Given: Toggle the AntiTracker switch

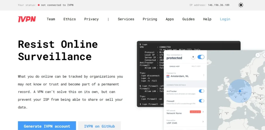Looking at the screenshot, I should (201, 91).
